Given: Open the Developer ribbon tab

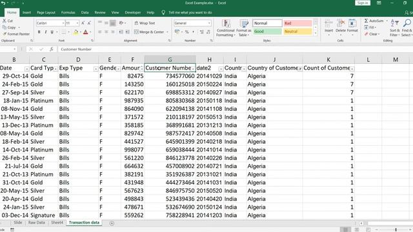Looking at the screenshot, I should [x=133, y=12].
